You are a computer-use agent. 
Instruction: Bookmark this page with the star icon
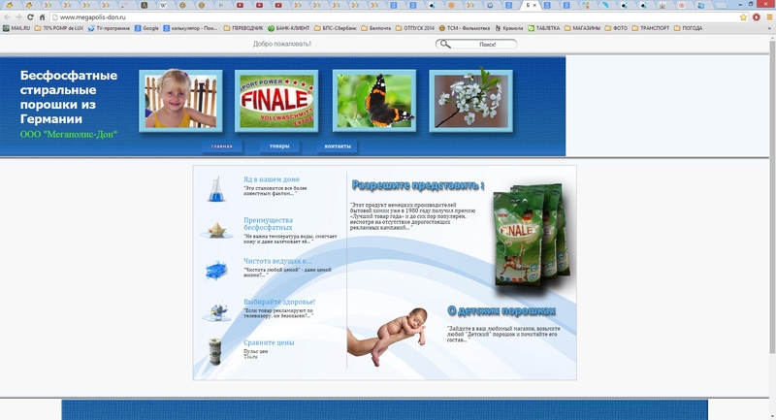[x=743, y=17]
